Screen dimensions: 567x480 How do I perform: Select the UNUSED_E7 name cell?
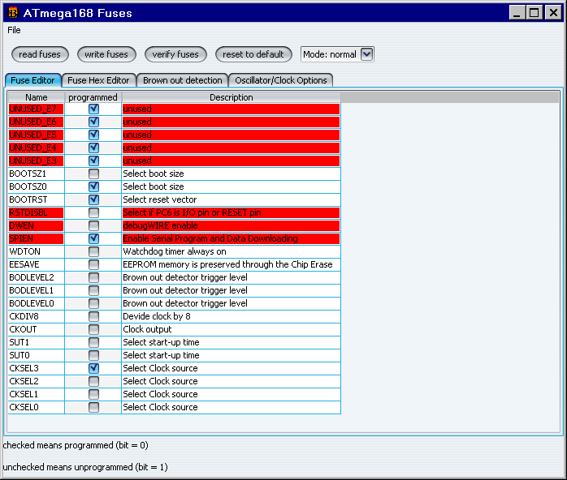[x=37, y=109]
